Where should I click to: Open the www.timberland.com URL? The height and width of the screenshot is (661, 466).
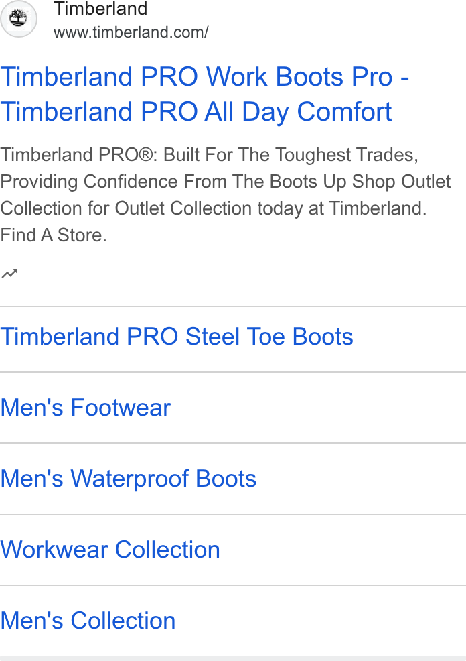tap(131, 32)
